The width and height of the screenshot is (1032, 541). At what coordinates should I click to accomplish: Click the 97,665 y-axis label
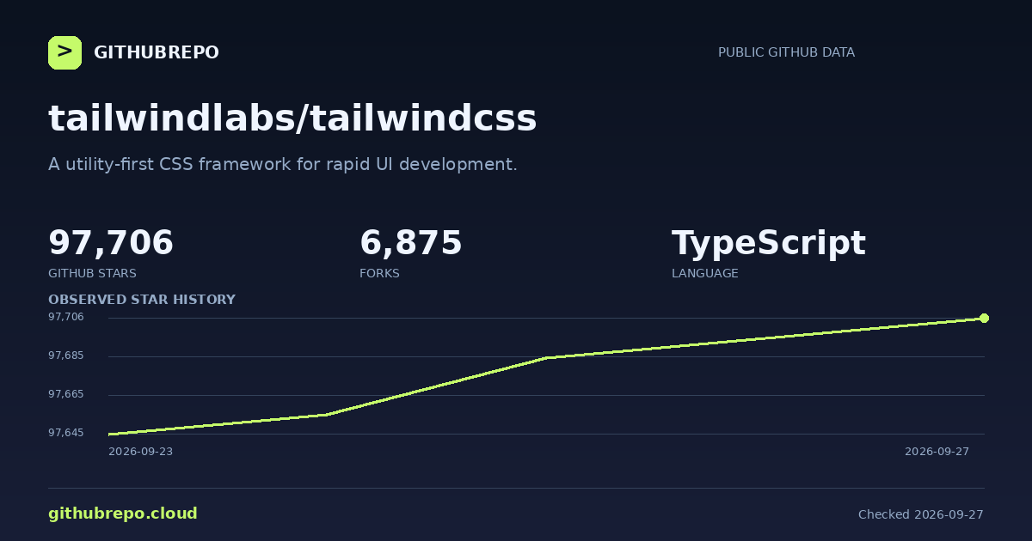coord(66,394)
